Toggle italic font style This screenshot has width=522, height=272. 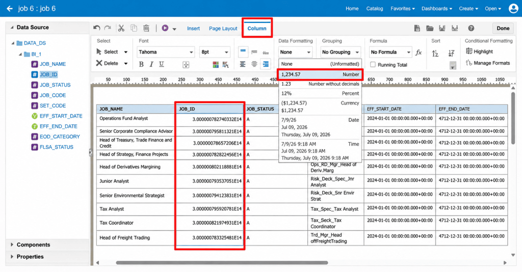(x=151, y=64)
